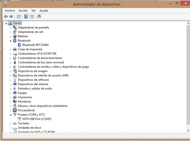Collapse the Bluetooth node
The height and width of the screenshot is (141, 190).
[x=11, y=41]
